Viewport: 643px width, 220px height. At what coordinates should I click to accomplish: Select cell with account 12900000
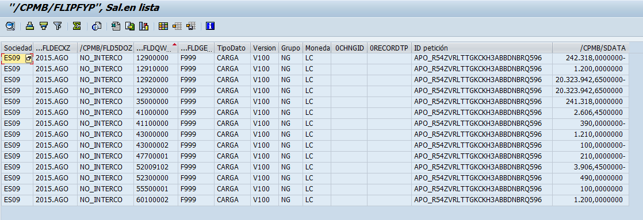tap(156, 59)
